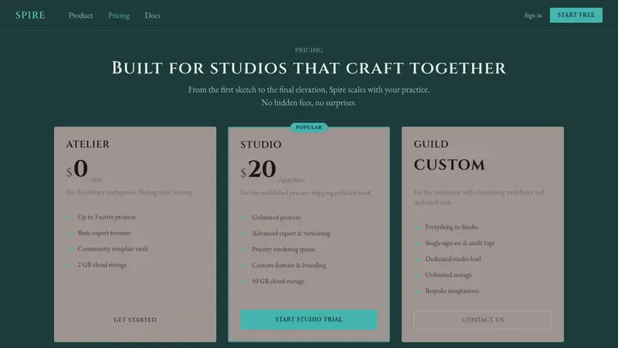
Task: Click 'Unlimited projects' text
Action: click(x=277, y=217)
